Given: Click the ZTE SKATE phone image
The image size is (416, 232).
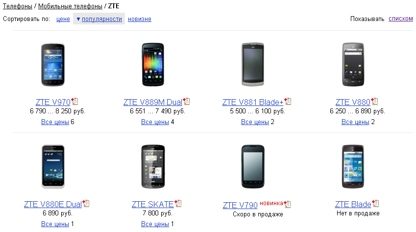Looking at the screenshot, I should [153, 167].
